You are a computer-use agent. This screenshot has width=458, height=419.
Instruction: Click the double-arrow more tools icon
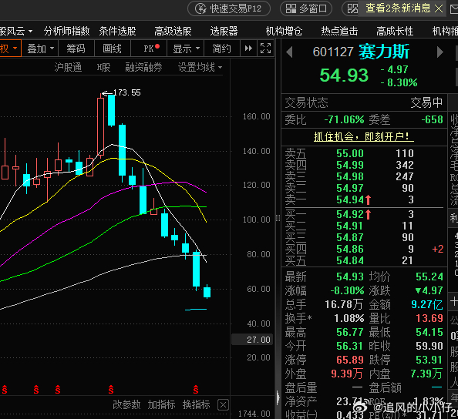[248, 49]
